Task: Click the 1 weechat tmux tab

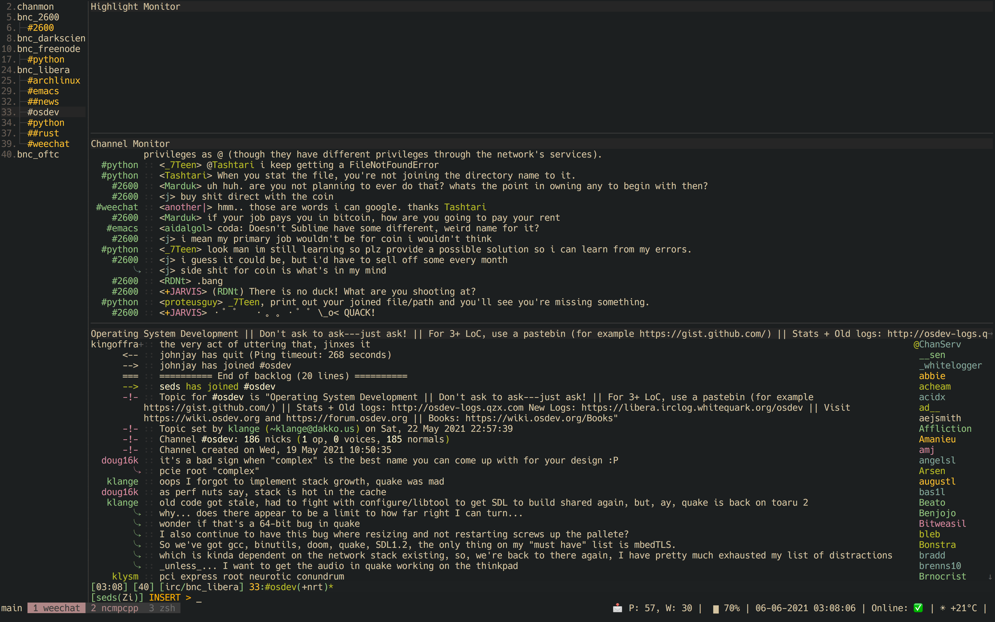Action: pyautogui.click(x=56, y=608)
